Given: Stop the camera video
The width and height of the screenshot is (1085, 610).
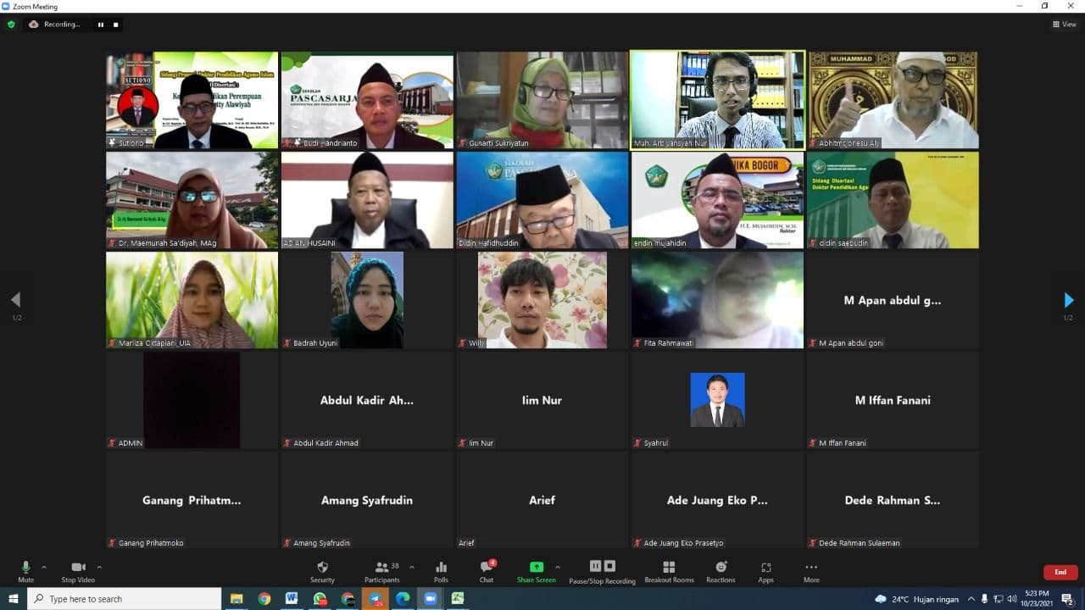Looking at the screenshot, I should pos(78,571).
